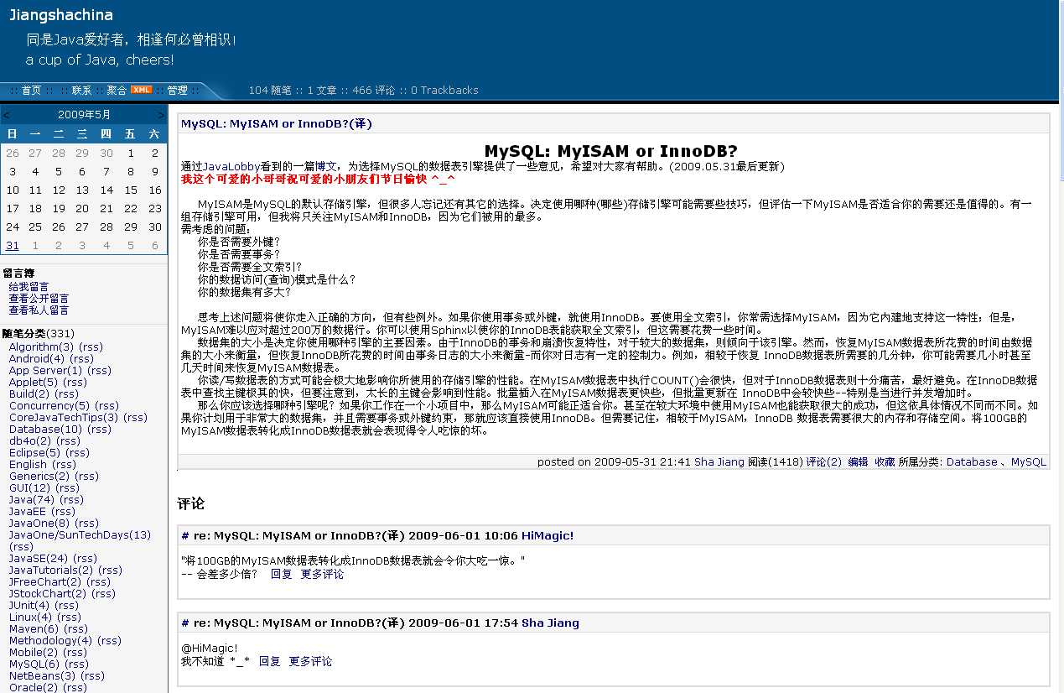1064x693 pixels.
Task: Open the JFreeChart(2) category
Action: point(45,581)
